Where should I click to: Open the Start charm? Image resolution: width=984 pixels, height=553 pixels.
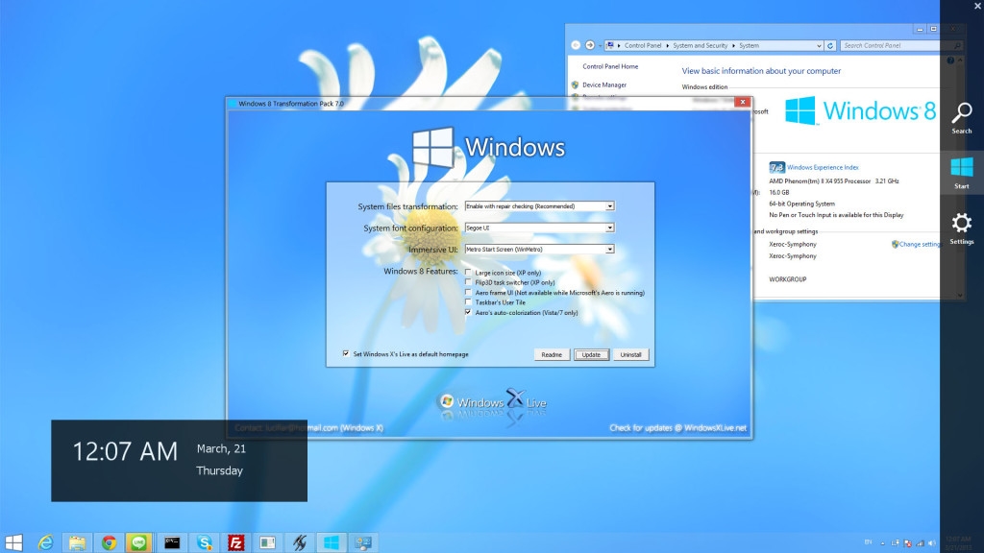(x=961, y=173)
